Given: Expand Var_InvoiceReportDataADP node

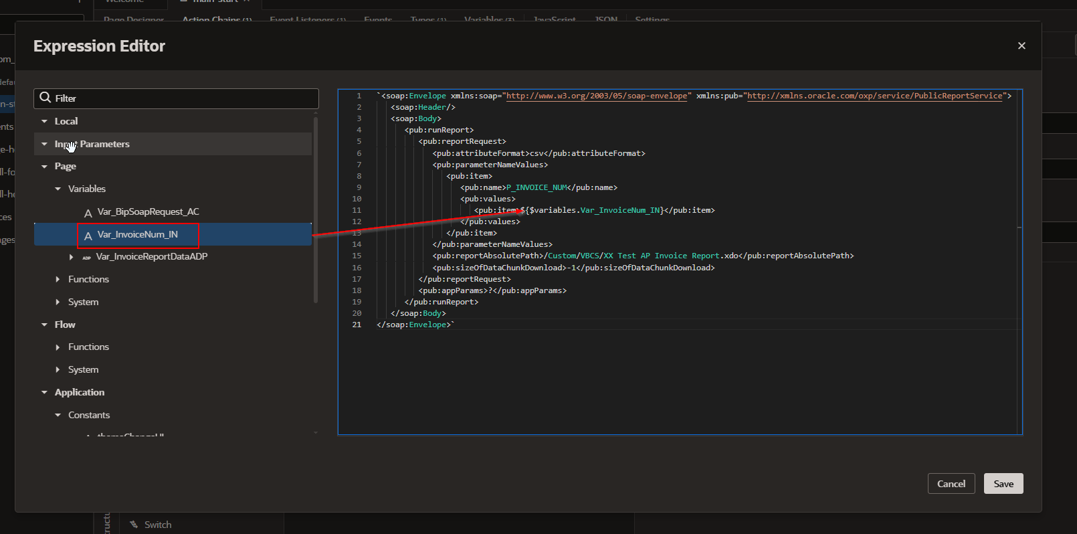Looking at the screenshot, I should (72, 257).
